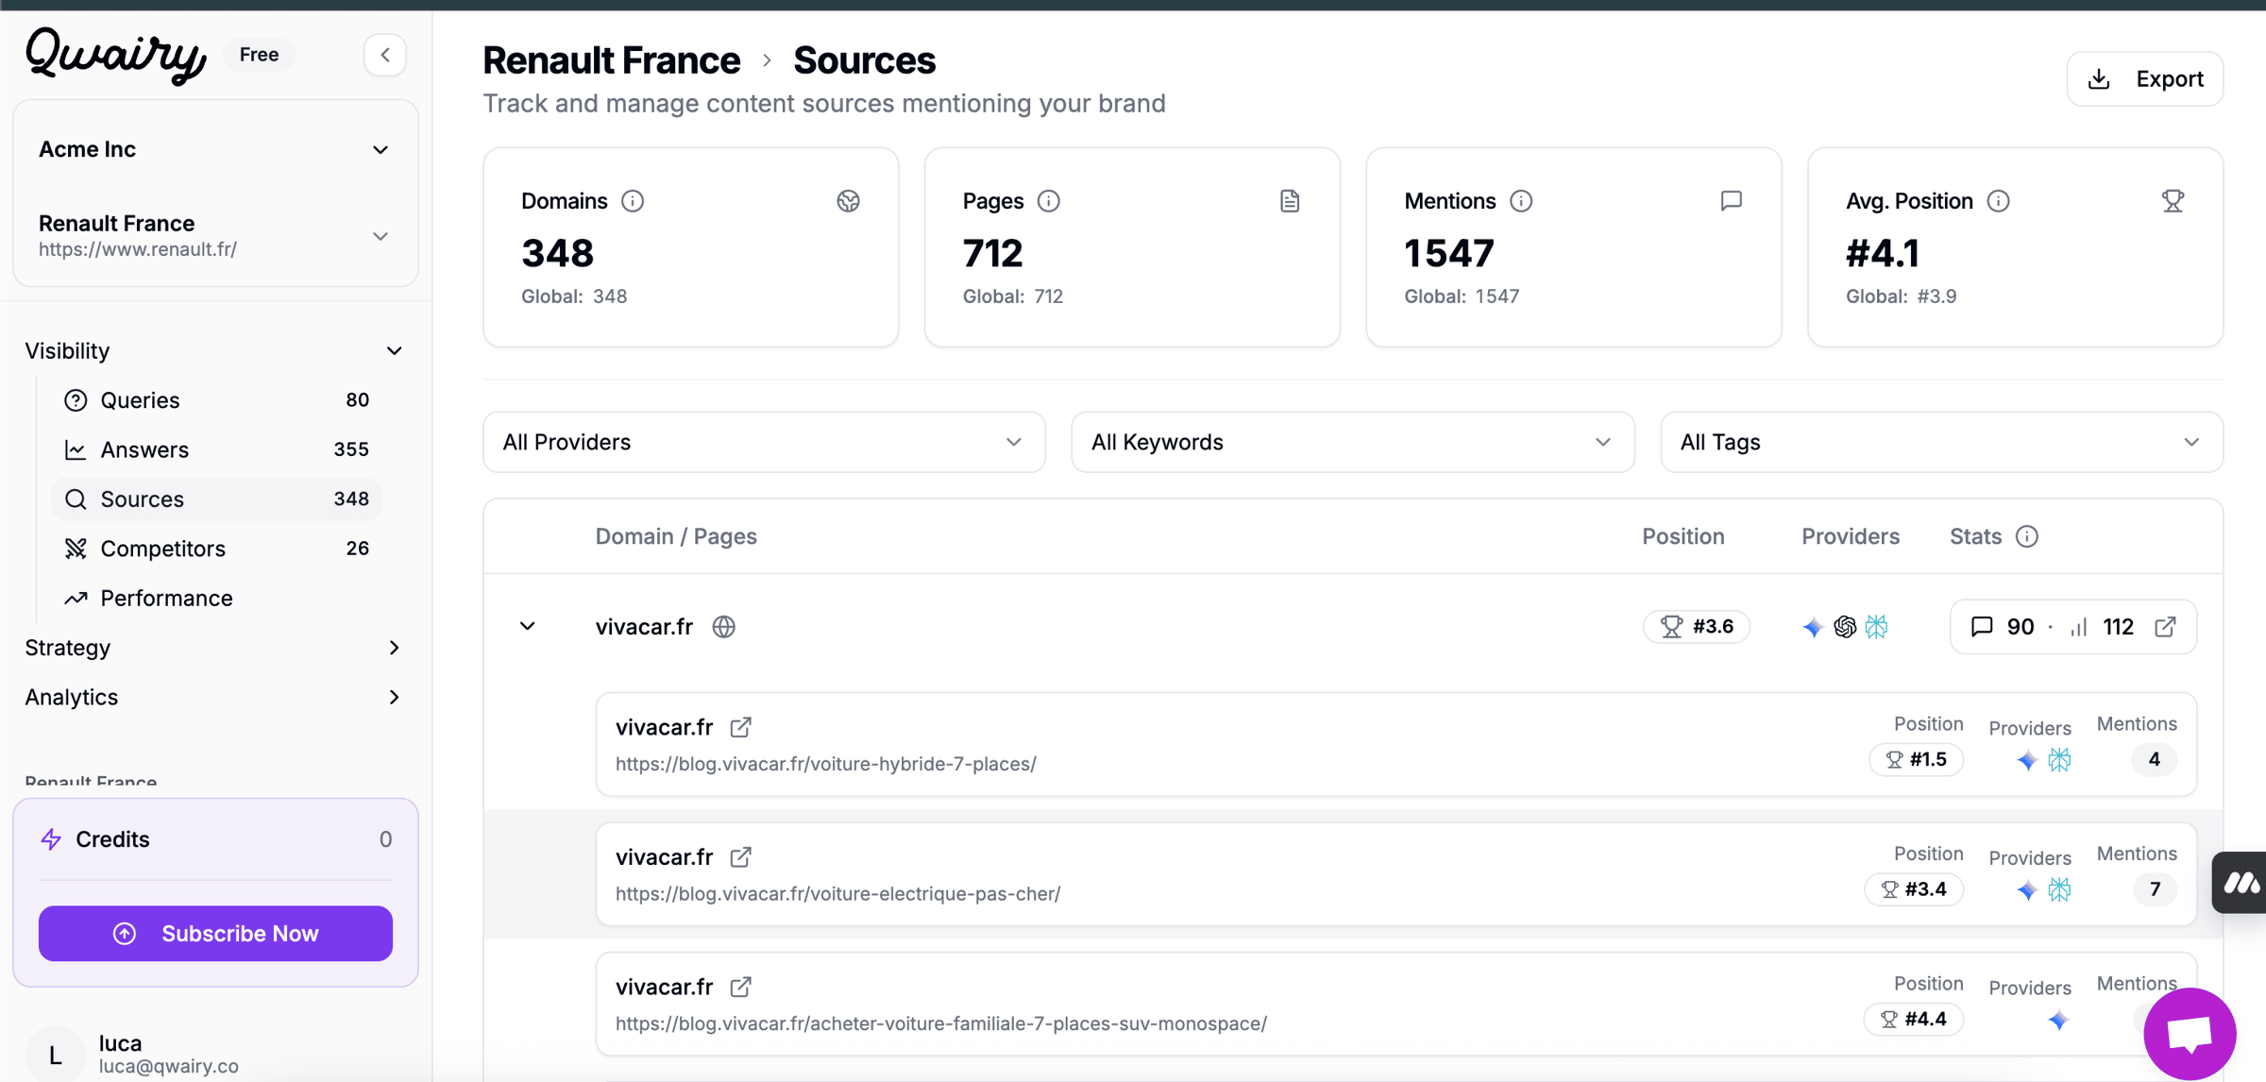Collapse the vivacar.fr domain row
This screenshot has height=1082, width=2266.
click(x=528, y=627)
